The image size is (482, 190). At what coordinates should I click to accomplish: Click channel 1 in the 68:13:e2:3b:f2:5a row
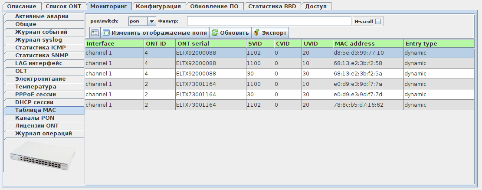pyautogui.click(x=115, y=74)
